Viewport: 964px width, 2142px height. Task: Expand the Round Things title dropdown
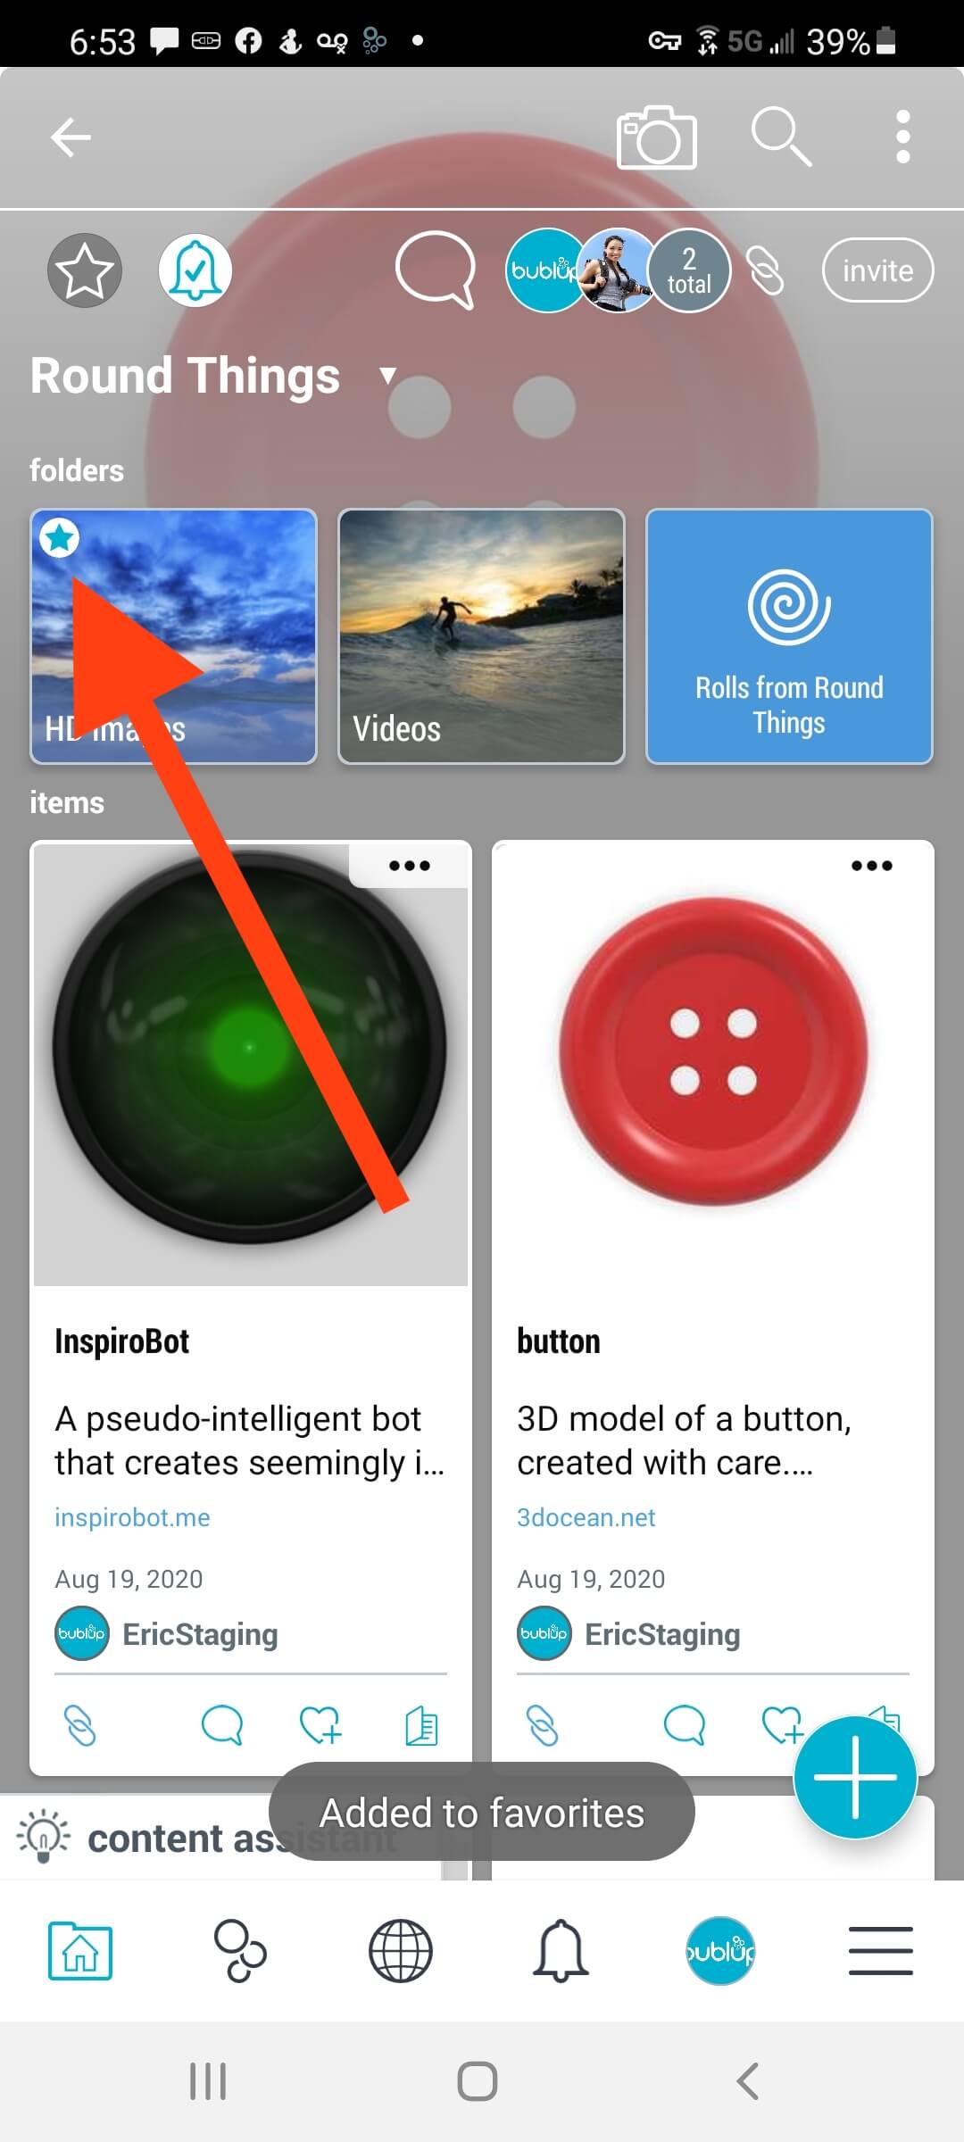tap(387, 375)
